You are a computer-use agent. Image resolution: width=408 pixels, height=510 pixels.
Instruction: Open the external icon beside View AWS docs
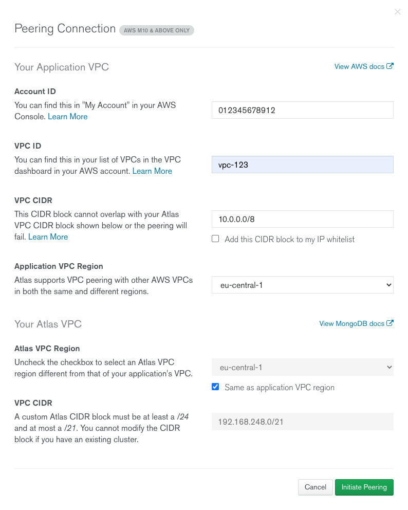coord(390,66)
